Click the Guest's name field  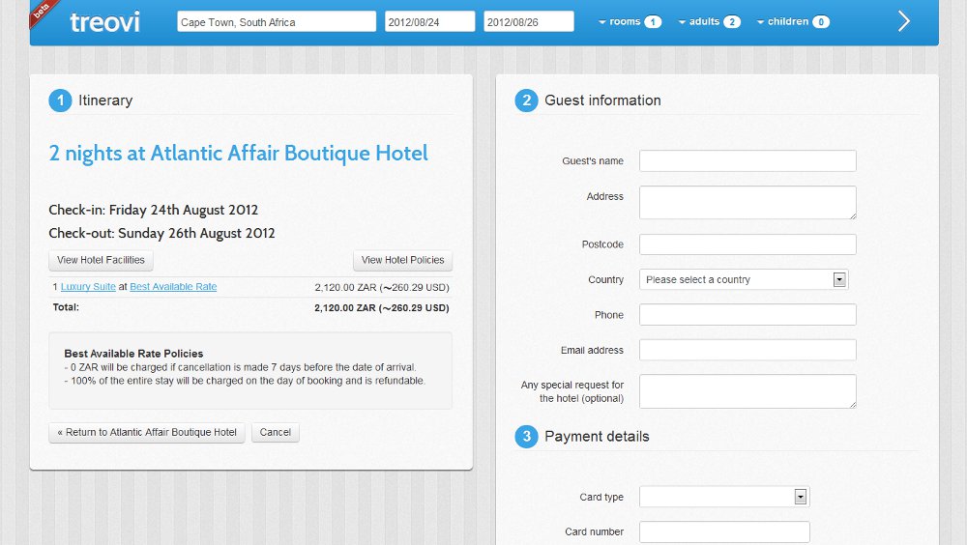(747, 161)
